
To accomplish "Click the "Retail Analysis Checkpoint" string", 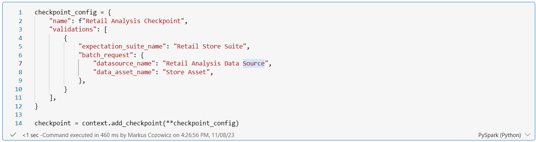I will click(133, 21).
